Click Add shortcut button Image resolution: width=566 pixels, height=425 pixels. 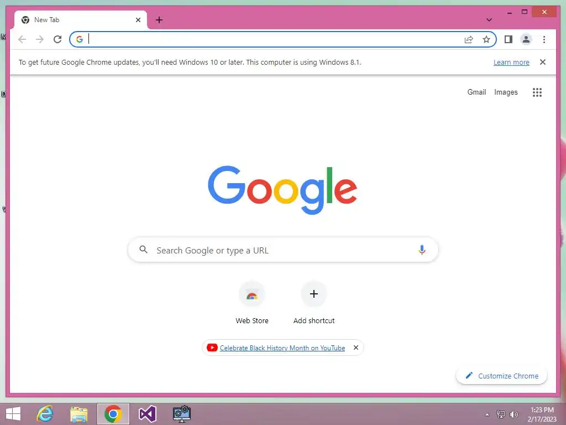314,304
